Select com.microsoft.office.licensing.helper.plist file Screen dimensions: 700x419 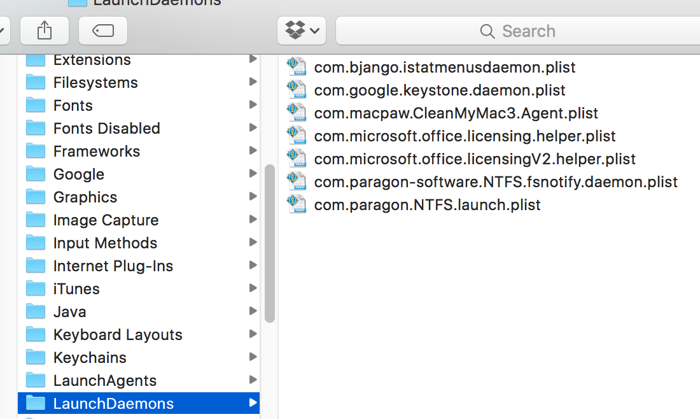click(x=465, y=136)
